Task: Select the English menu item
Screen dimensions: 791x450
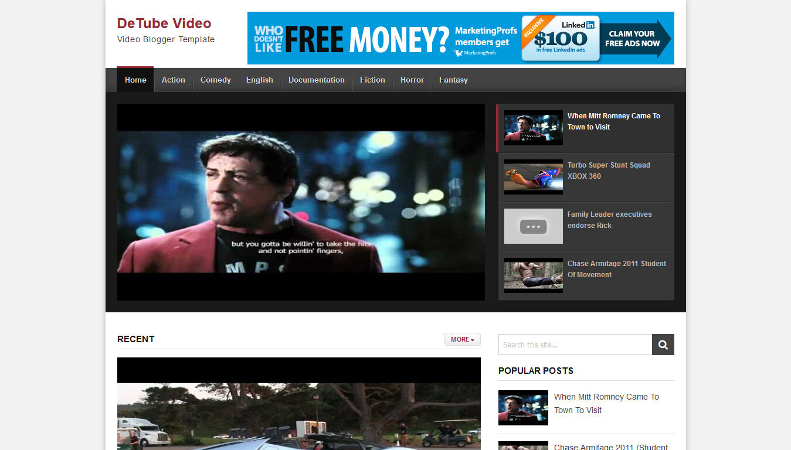Action: pyautogui.click(x=260, y=80)
